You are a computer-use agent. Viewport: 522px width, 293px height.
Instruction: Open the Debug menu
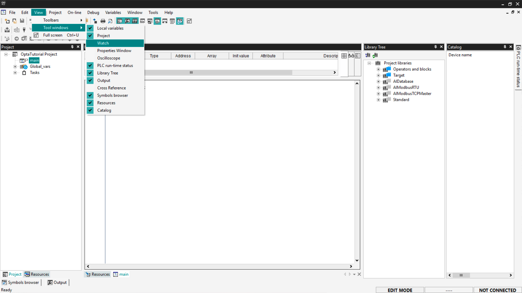pos(93,12)
